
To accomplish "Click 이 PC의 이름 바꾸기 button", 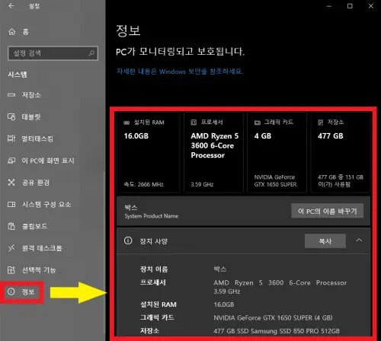I will 328,211.
